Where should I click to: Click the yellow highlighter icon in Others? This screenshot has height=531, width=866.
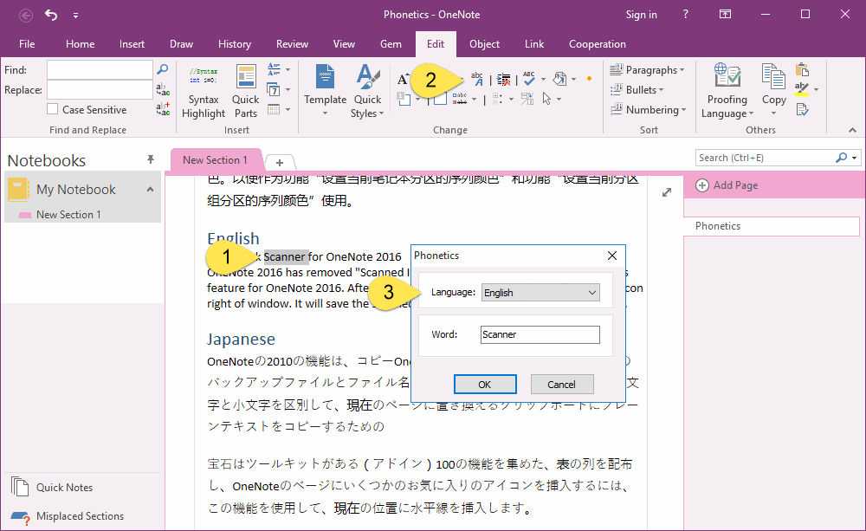[x=802, y=89]
